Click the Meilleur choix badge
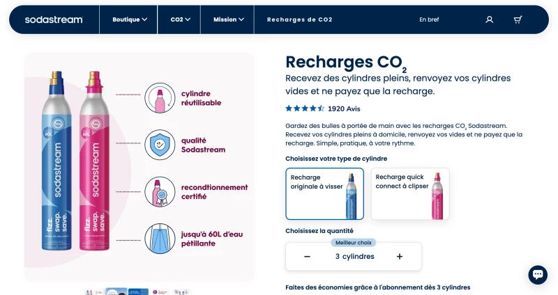 coord(354,242)
